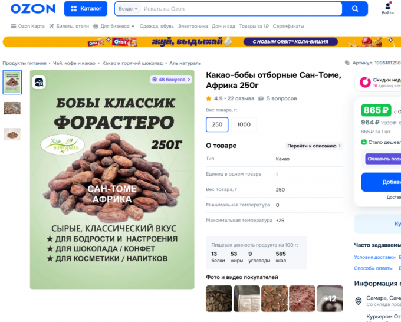Viewport: 401px width, 322px height.
Task: Open the Везде search scope dropdown
Action: (128, 9)
